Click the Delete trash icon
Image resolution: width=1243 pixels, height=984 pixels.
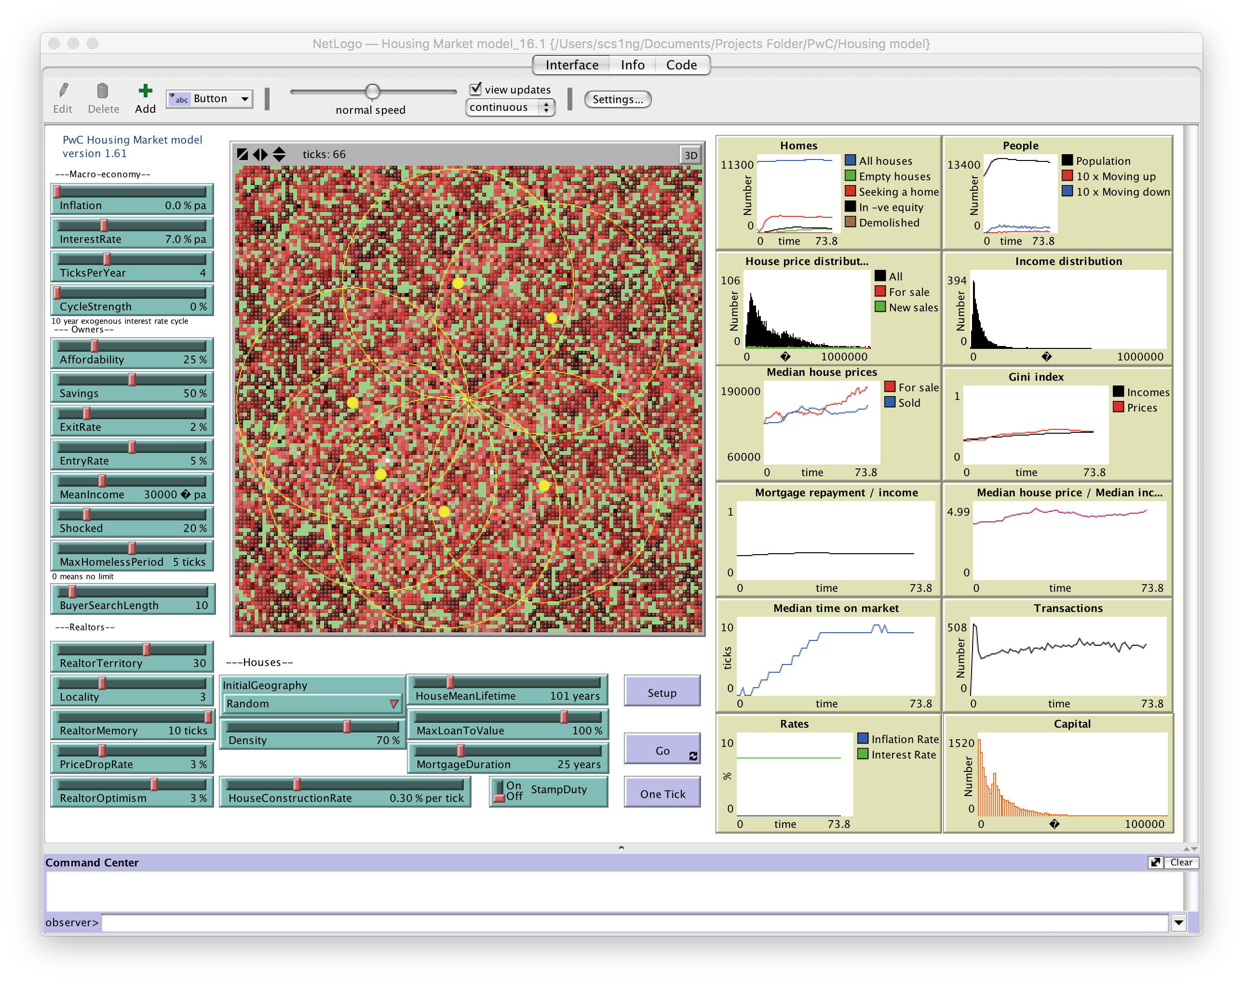[x=103, y=91]
